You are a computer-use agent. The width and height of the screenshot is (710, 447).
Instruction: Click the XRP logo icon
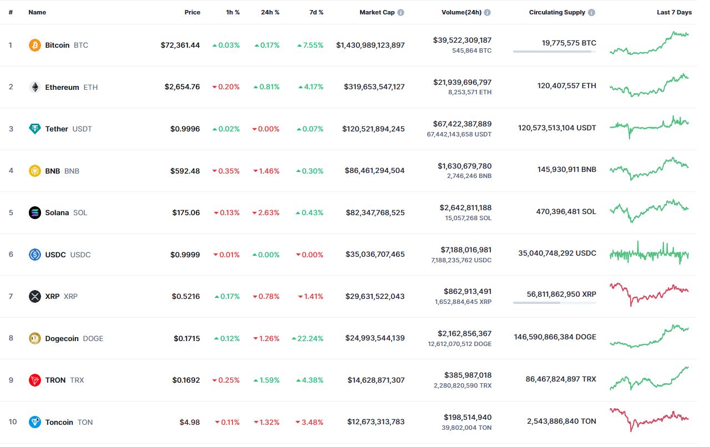[x=35, y=296]
